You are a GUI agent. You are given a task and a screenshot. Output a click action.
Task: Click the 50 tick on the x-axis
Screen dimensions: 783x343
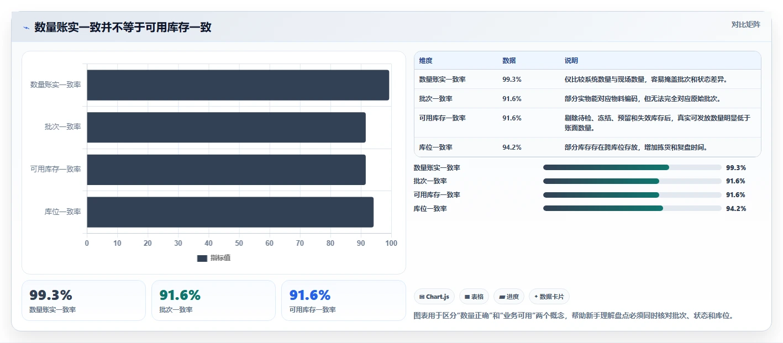pyautogui.click(x=239, y=244)
